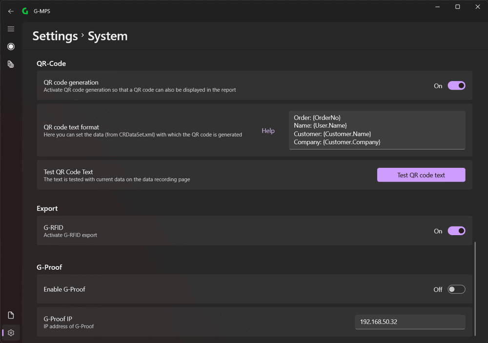Viewport: 488px width, 343px height.
Task: Click the single document icon in the sidebar
Action: tap(11, 315)
